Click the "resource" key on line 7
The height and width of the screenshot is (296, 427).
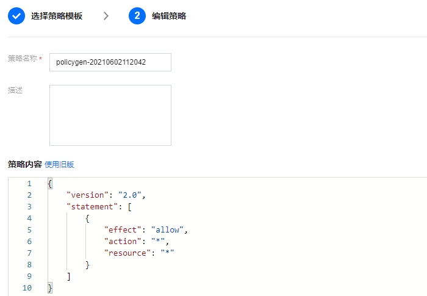point(130,253)
